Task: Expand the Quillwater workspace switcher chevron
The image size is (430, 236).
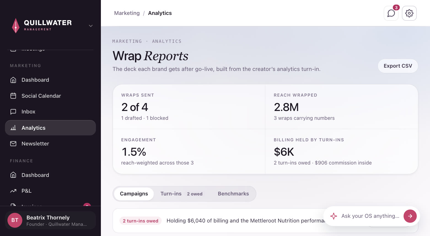Action: point(91,26)
